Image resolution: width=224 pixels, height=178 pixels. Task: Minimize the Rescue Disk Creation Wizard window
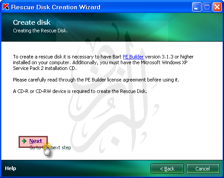[x=197, y=7]
